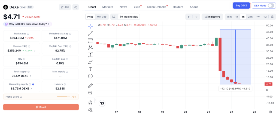Toggle DEX Mode switch

click(271, 5)
